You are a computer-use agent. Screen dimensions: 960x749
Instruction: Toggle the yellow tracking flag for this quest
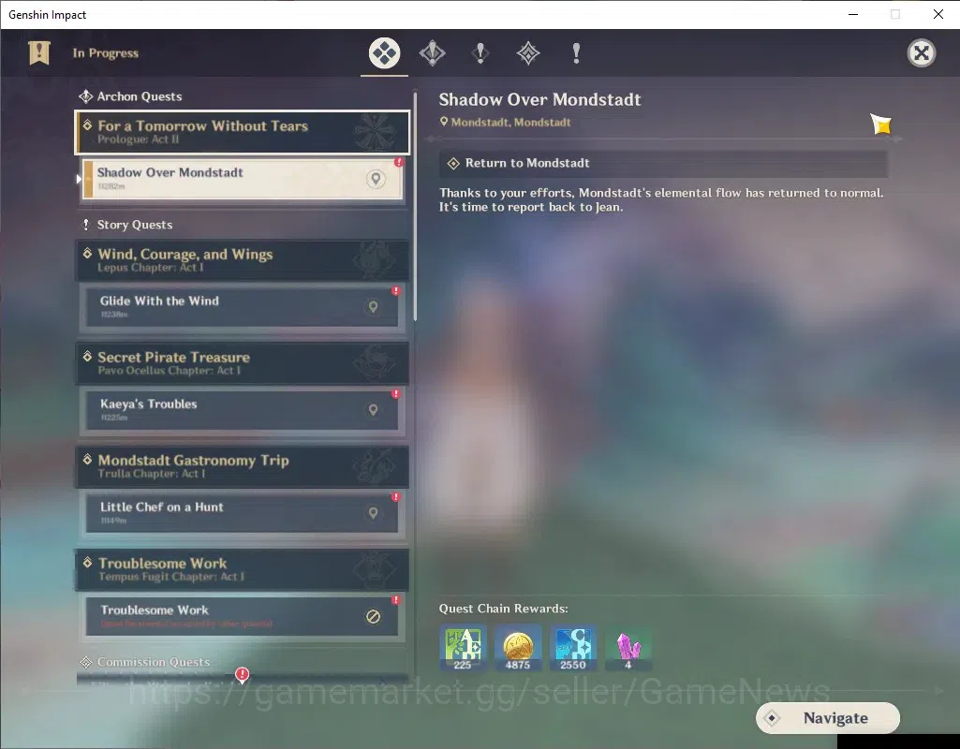[x=881, y=125]
